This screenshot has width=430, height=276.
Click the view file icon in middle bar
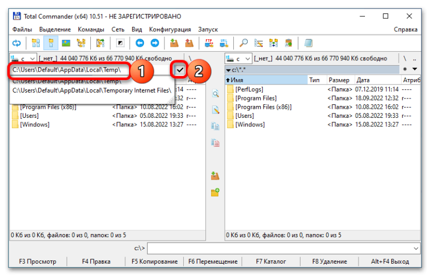(216, 94)
